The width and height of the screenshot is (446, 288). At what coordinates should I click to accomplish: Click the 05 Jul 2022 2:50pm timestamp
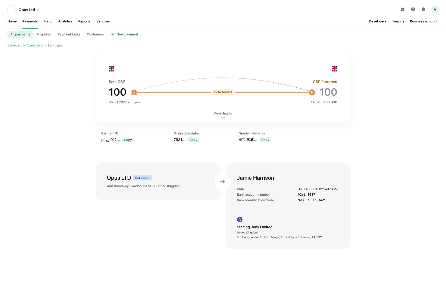point(124,102)
